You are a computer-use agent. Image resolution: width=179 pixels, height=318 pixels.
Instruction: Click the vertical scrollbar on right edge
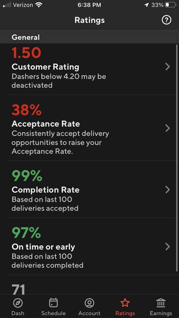click(x=177, y=157)
